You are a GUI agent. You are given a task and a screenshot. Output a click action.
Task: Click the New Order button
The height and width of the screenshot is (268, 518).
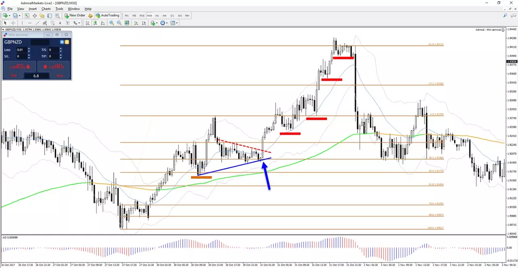[x=75, y=15]
